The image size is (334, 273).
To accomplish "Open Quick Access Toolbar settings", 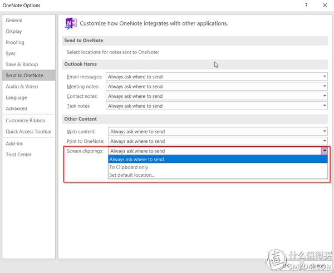I will 28,132.
